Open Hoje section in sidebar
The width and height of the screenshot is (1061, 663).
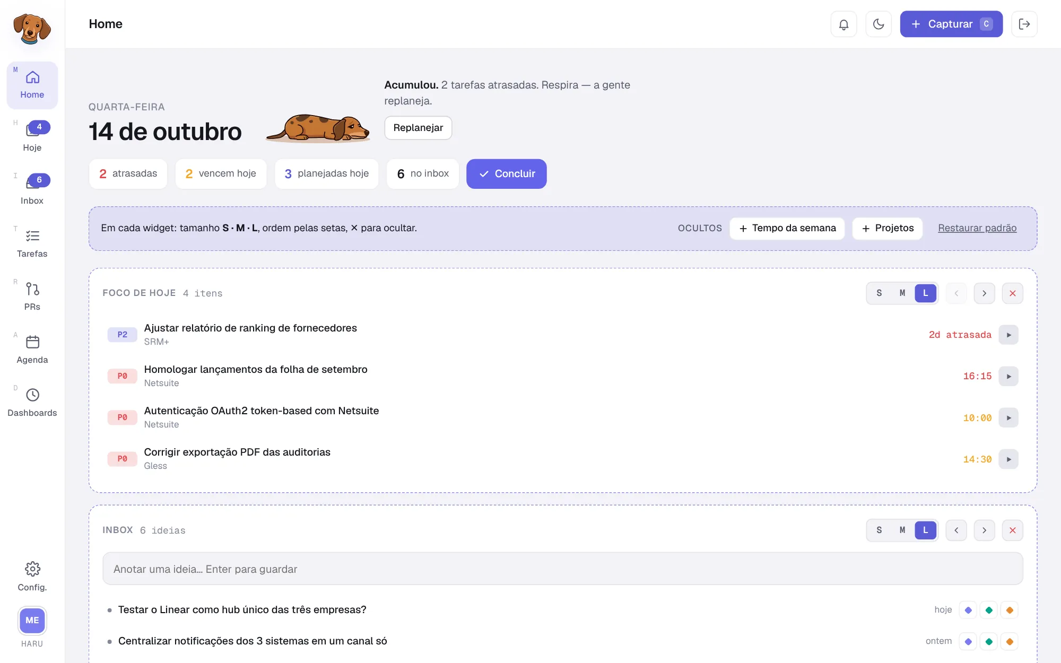[x=32, y=138]
